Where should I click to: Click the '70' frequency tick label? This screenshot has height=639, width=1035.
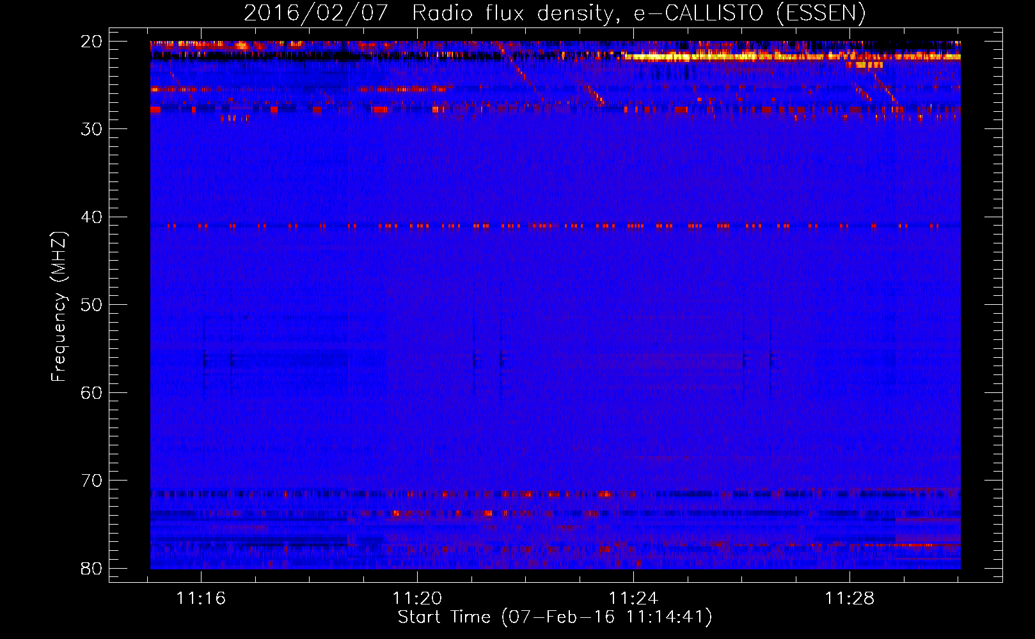(x=92, y=481)
